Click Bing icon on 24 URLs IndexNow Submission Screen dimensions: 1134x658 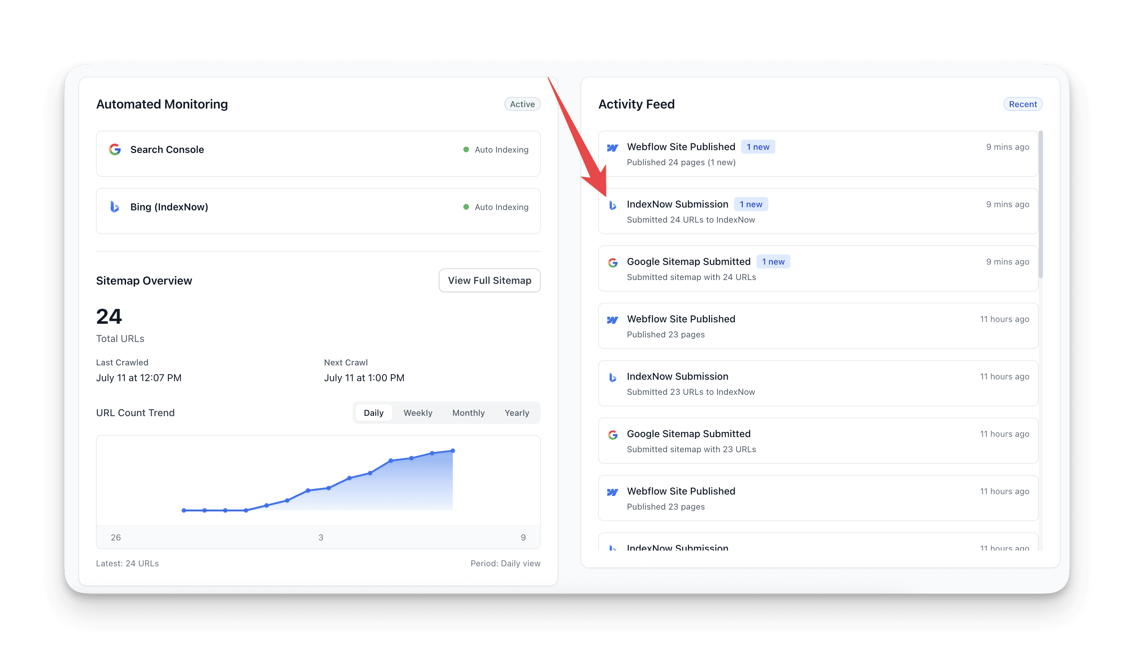coord(613,205)
